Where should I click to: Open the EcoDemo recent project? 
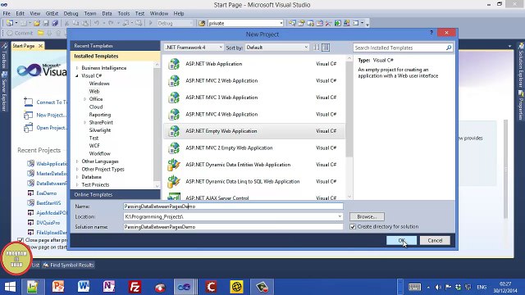pyautogui.click(x=47, y=193)
